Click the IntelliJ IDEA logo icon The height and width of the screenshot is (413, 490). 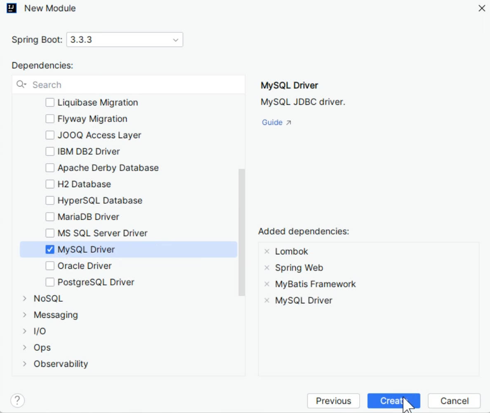coord(12,8)
